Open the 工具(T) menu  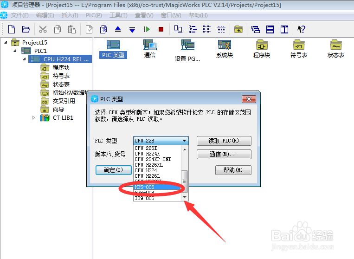pos(118,15)
